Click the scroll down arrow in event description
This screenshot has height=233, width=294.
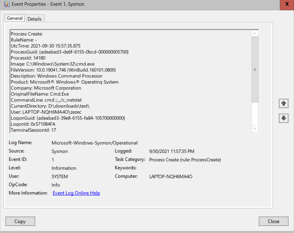[255, 129]
